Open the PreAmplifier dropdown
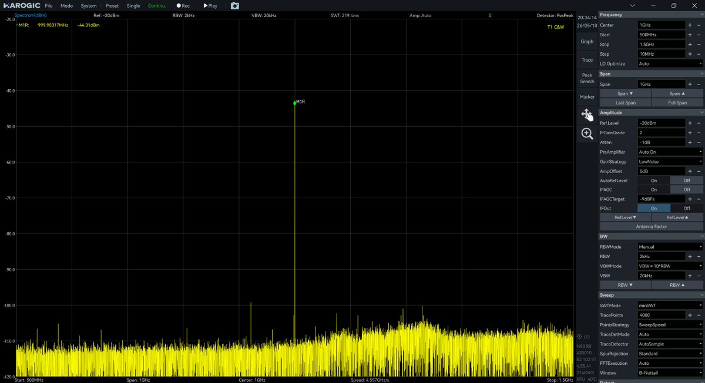Image resolution: width=705 pixels, height=383 pixels. tap(670, 152)
